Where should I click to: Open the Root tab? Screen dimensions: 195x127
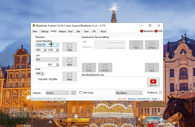70,31
